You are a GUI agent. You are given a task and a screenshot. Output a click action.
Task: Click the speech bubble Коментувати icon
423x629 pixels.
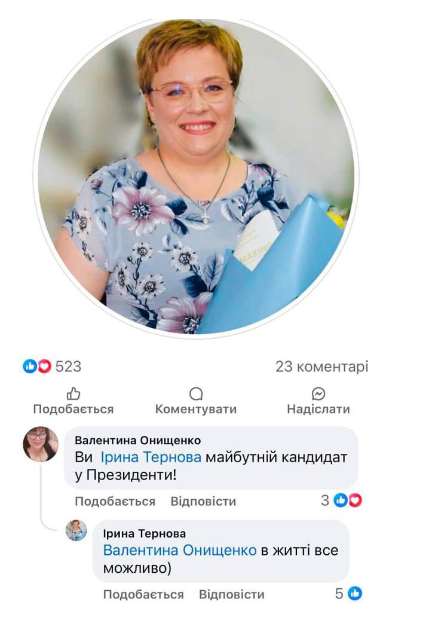click(195, 393)
